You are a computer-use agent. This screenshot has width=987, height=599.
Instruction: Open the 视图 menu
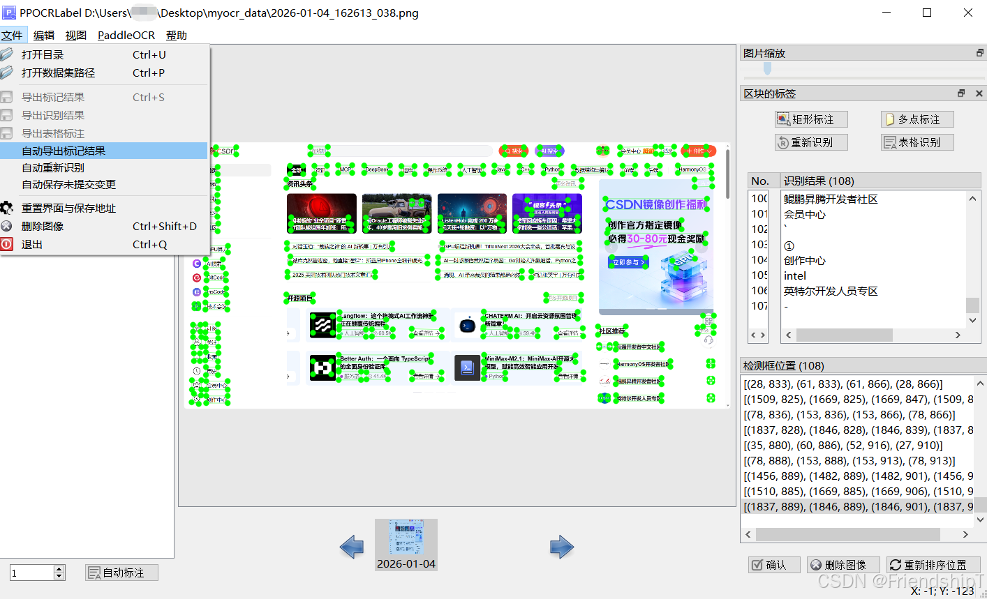(x=76, y=35)
